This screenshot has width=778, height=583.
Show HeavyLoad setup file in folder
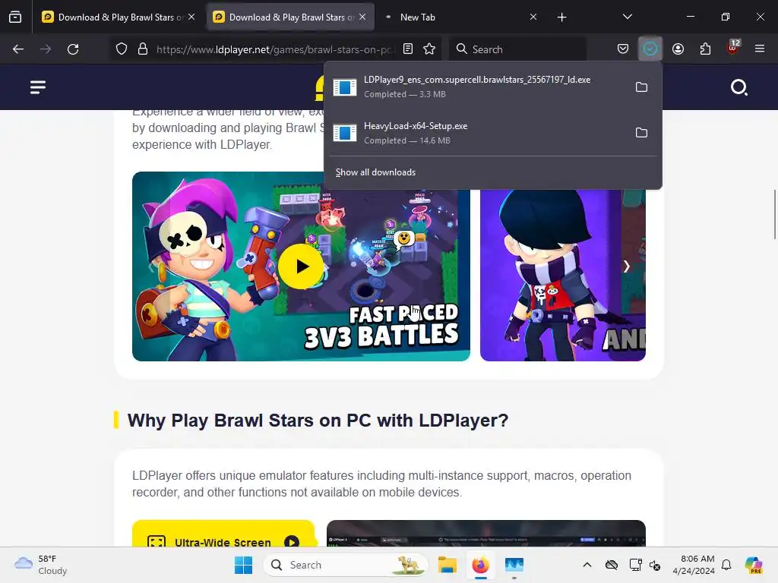click(641, 133)
